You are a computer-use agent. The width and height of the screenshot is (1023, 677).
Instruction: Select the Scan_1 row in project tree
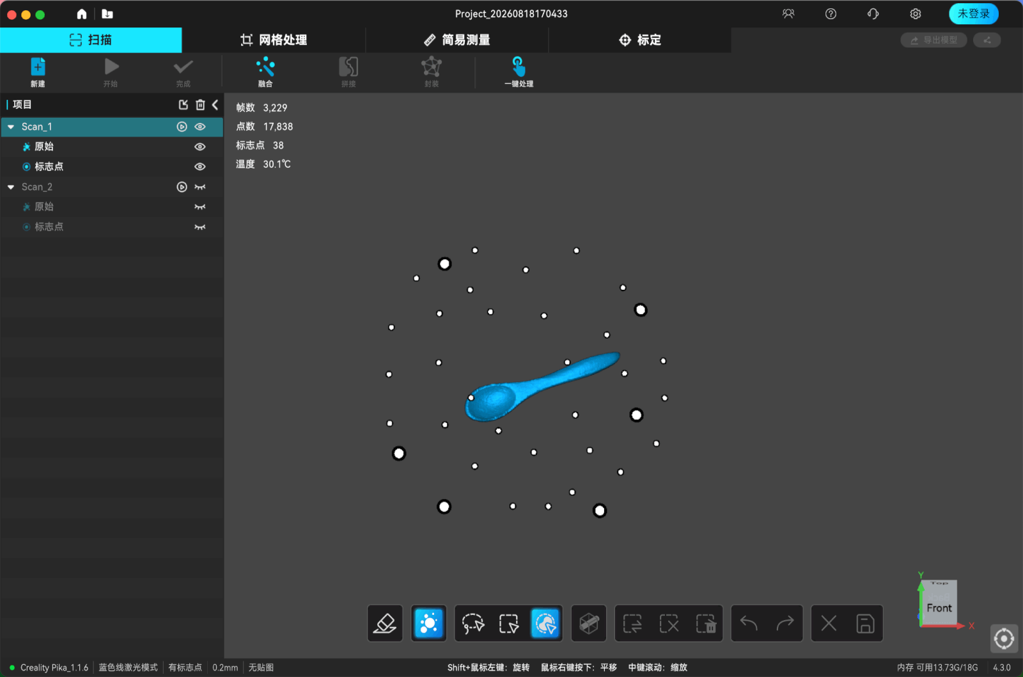112,127
